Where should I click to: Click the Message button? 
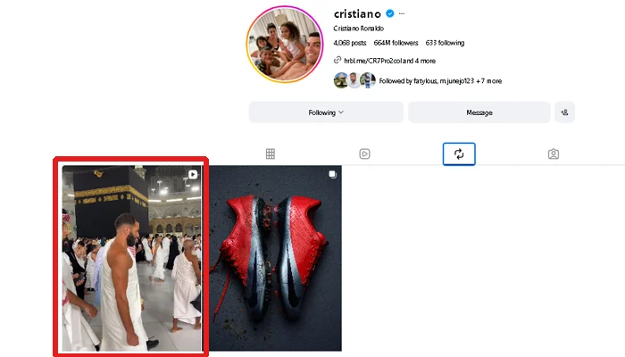pos(479,112)
